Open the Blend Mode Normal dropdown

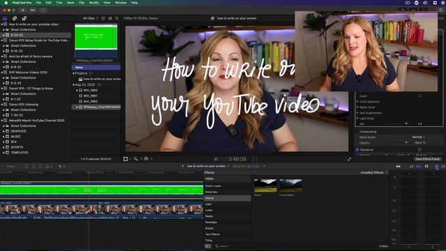[418, 137]
